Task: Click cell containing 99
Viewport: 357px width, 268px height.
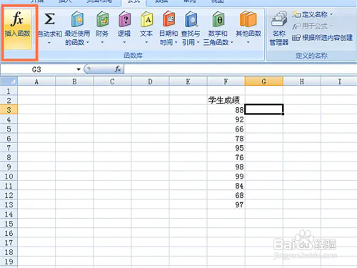Action: (226, 177)
